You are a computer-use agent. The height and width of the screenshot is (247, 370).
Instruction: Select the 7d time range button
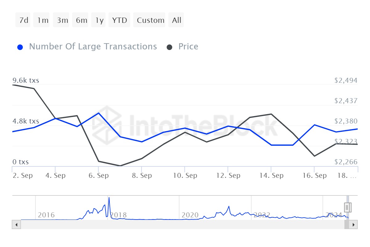tap(23, 20)
